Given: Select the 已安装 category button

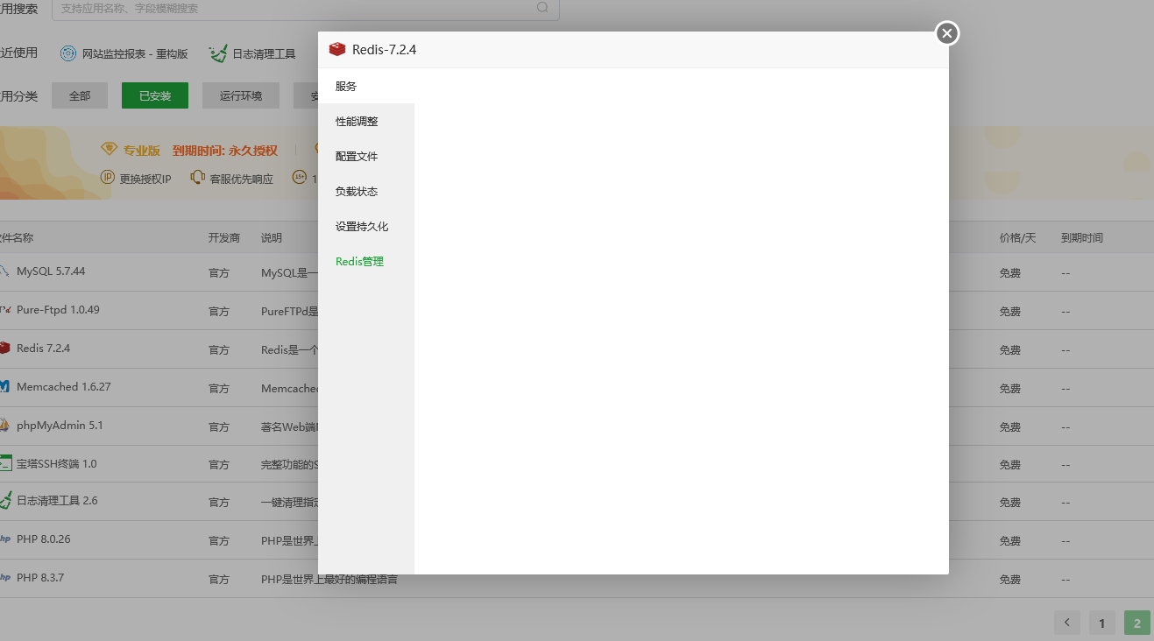Looking at the screenshot, I should point(155,95).
